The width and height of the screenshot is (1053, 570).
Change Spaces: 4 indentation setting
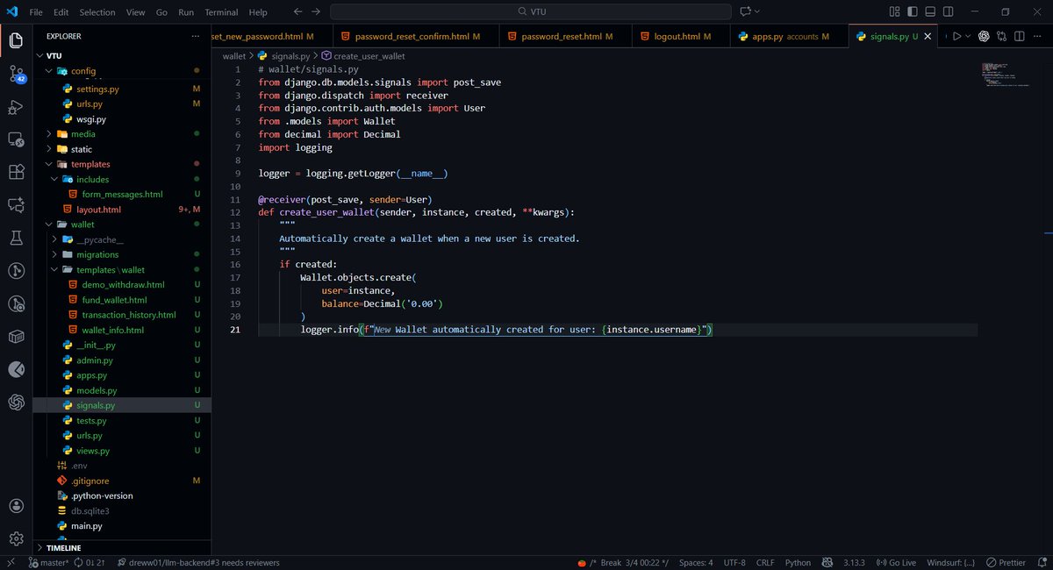pos(695,562)
